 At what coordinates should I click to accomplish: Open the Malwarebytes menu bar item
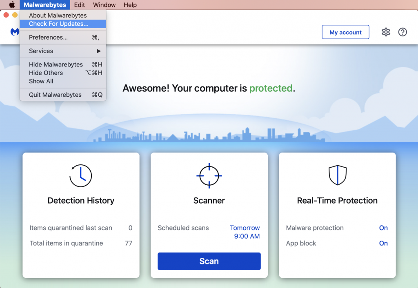click(45, 5)
